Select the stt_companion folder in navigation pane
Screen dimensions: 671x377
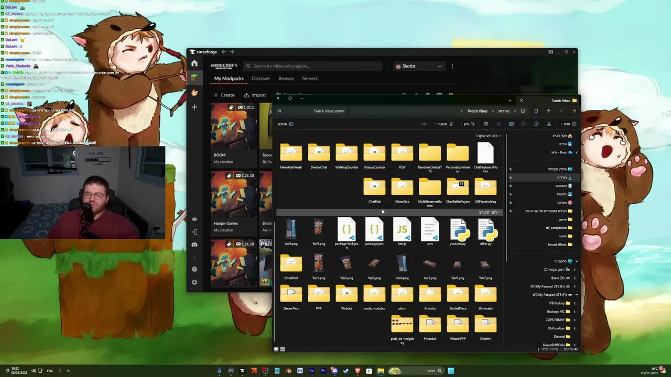(x=559, y=228)
